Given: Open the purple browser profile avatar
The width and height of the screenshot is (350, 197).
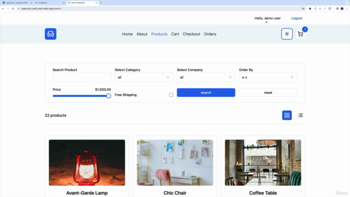Looking at the screenshot, I should pos(342,9).
